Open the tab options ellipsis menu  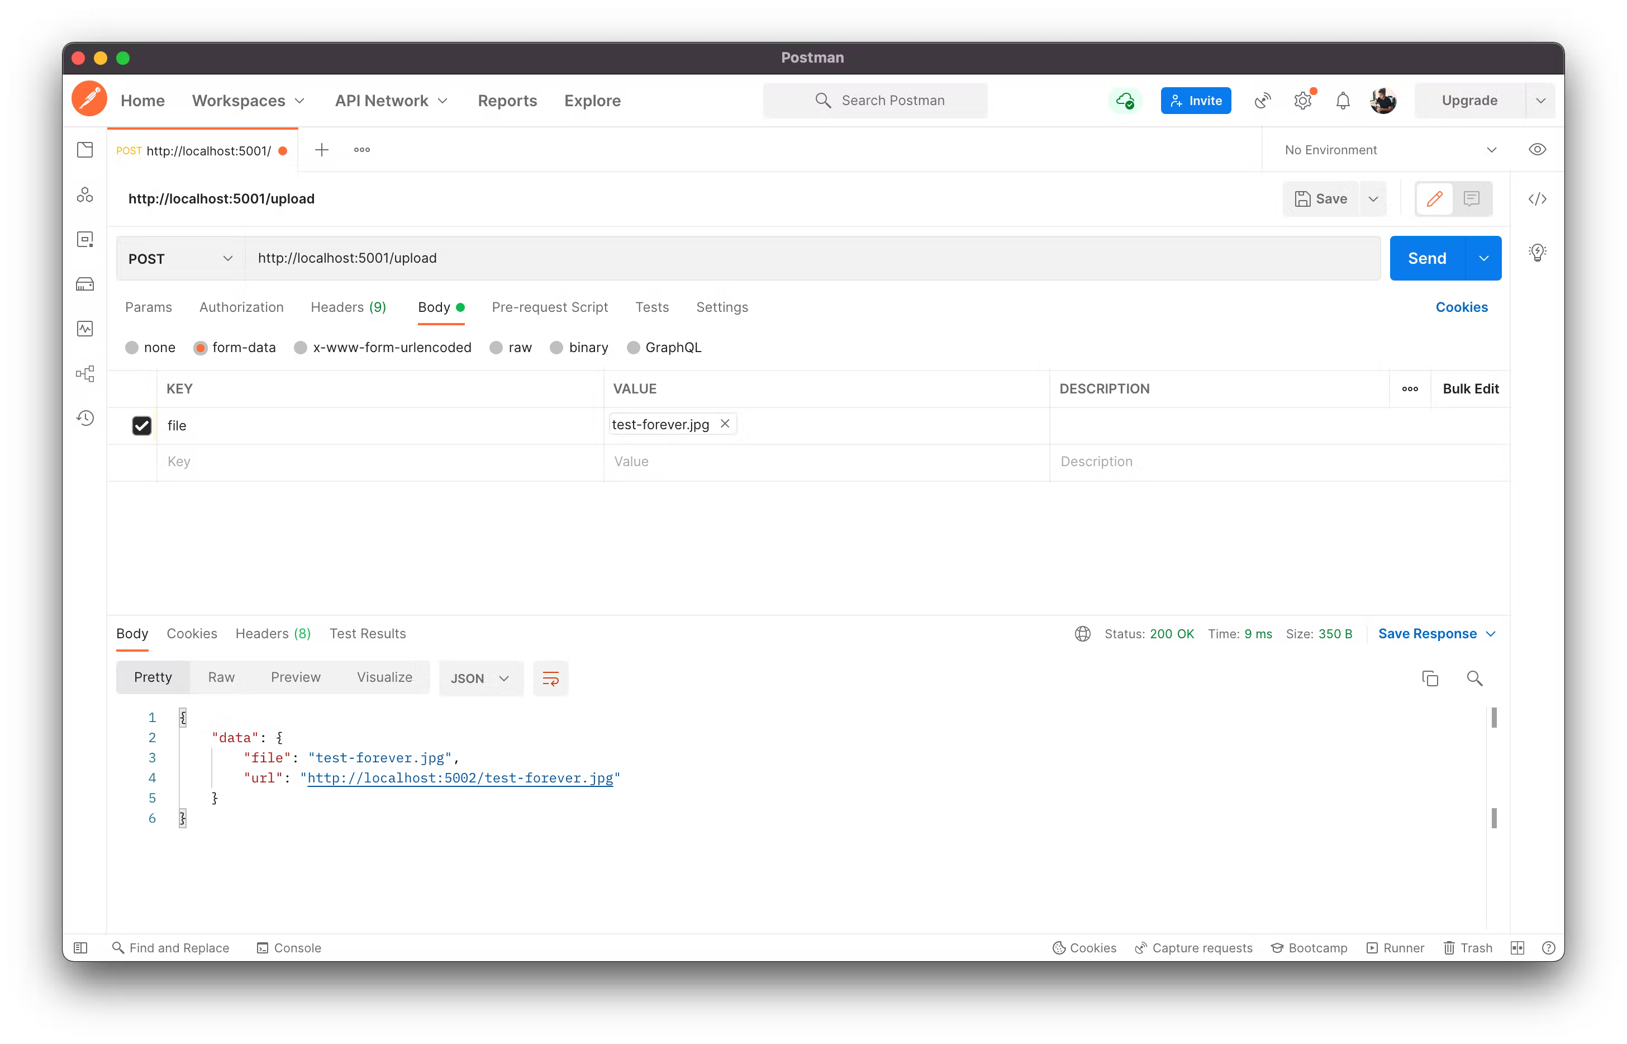pyautogui.click(x=362, y=150)
